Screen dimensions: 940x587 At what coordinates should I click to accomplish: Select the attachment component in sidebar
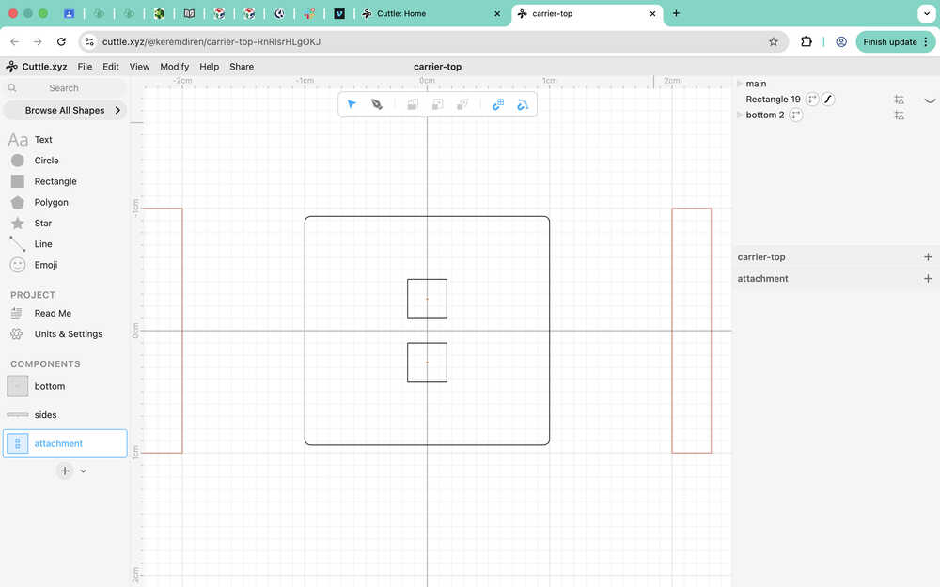(65, 443)
